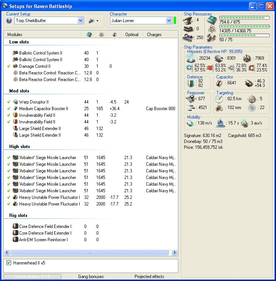
Task: Click the Anti-EM Screen Reinforcer I icon
Action: click(x=15, y=239)
